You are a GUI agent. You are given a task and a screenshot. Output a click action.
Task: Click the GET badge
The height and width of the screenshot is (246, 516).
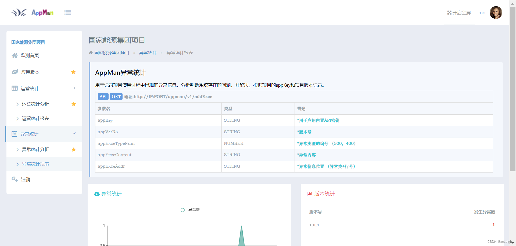(x=116, y=96)
